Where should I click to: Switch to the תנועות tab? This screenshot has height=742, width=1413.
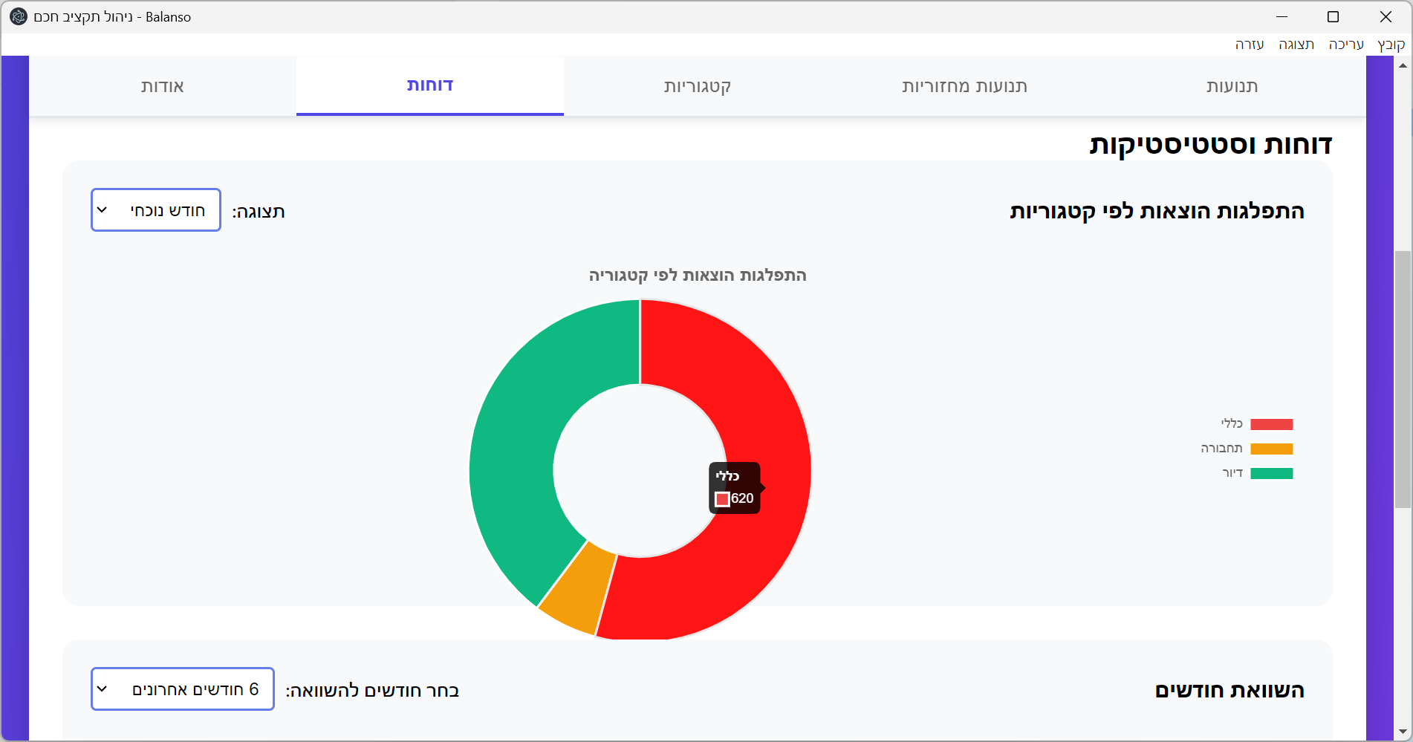(1232, 86)
